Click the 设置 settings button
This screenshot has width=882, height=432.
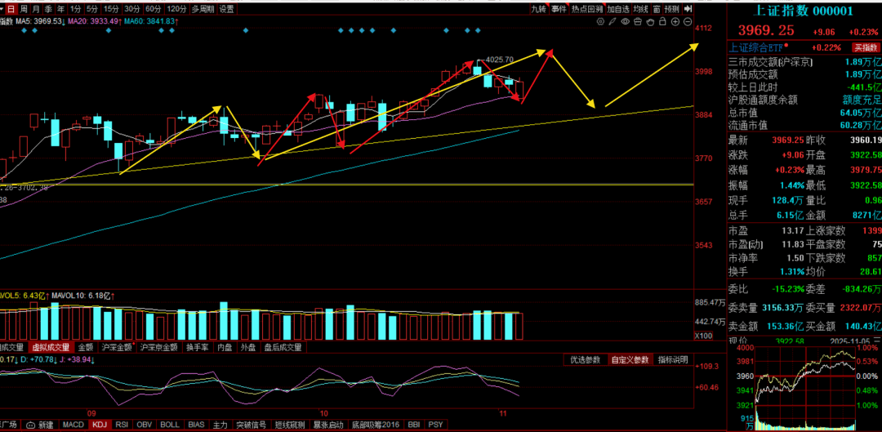pos(226,9)
